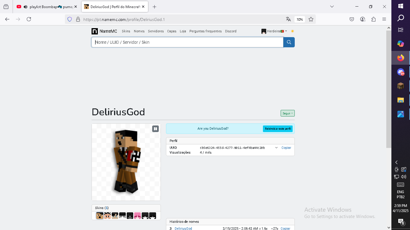List all tabs with the chevron
Screen dimensions: 410x230
click(332, 7)
